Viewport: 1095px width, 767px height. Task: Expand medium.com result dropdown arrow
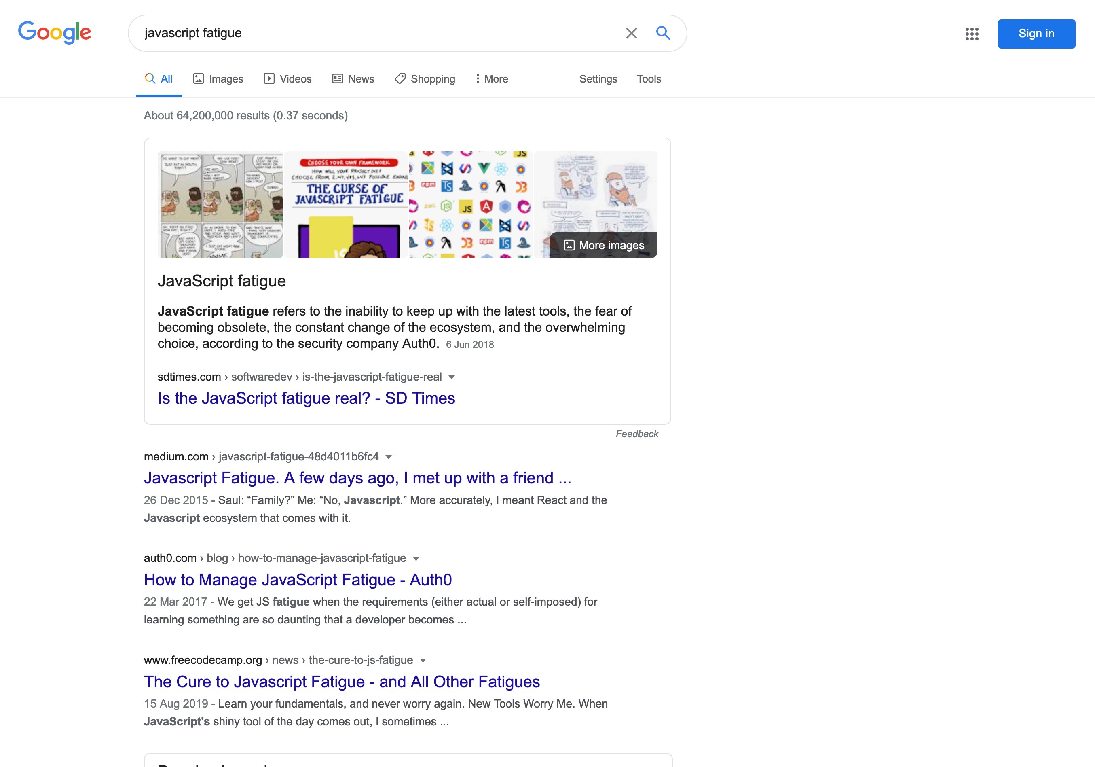coord(391,456)
